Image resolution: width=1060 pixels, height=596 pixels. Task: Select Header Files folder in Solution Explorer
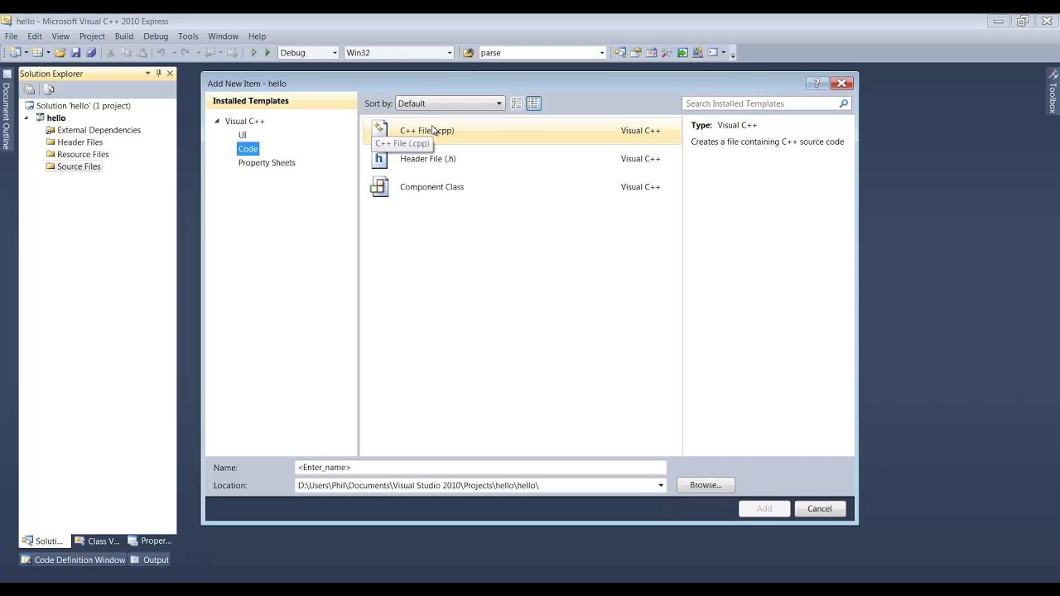(79, 142)
